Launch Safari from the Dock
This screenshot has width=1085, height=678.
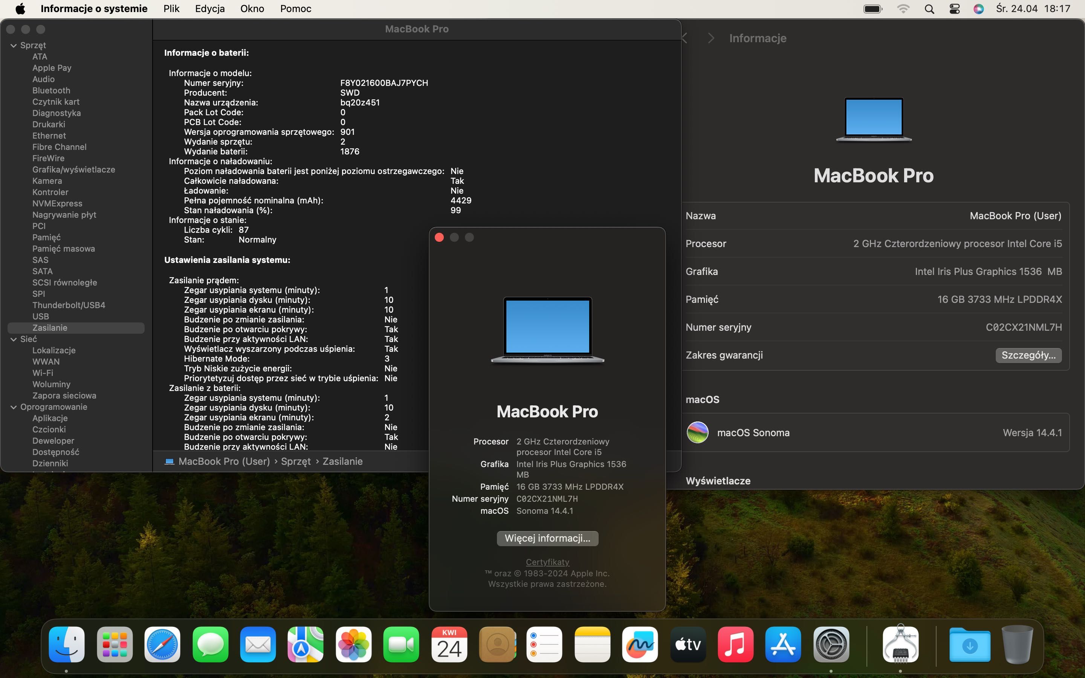pyautogui.click(x=162, y=644)
